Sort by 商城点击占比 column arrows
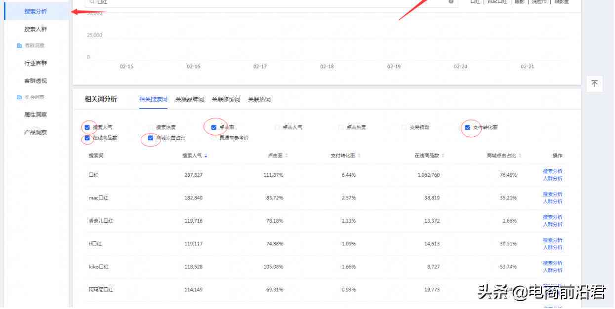 (x=520, y=156)
